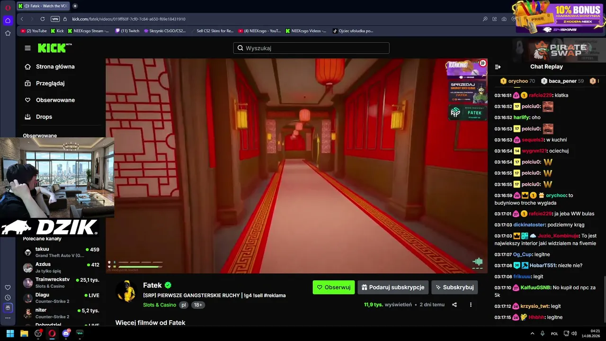Take a snapshot with camera icon
Screen dimensions: 606x341
(504, 19)
